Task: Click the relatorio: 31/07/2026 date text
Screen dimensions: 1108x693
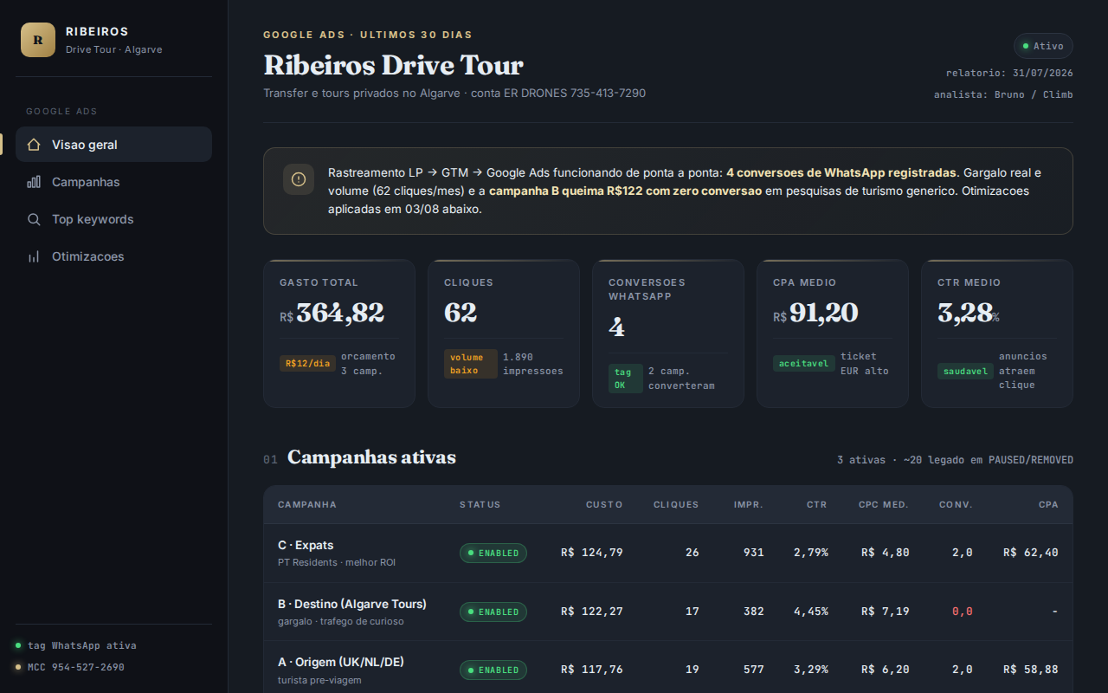Action: 1009,73
